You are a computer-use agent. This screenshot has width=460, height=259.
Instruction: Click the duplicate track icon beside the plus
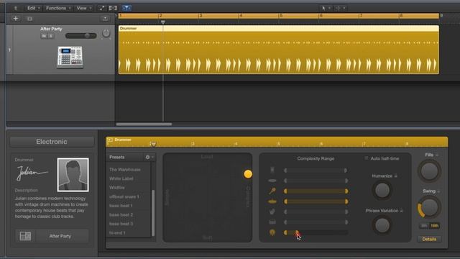(29, 19)
